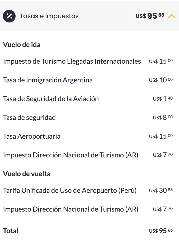The height and width of the screenshot is (243, 179).
Task: Select the Vuelo de ida heading
Action: pyautogui.click(x=22, y=45)
